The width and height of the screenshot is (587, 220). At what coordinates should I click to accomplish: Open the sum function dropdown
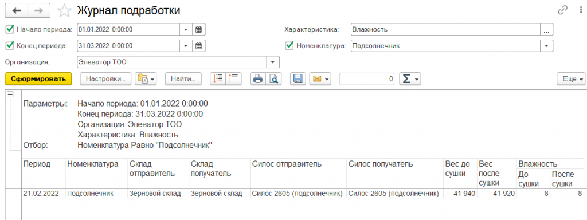point(410,78)
